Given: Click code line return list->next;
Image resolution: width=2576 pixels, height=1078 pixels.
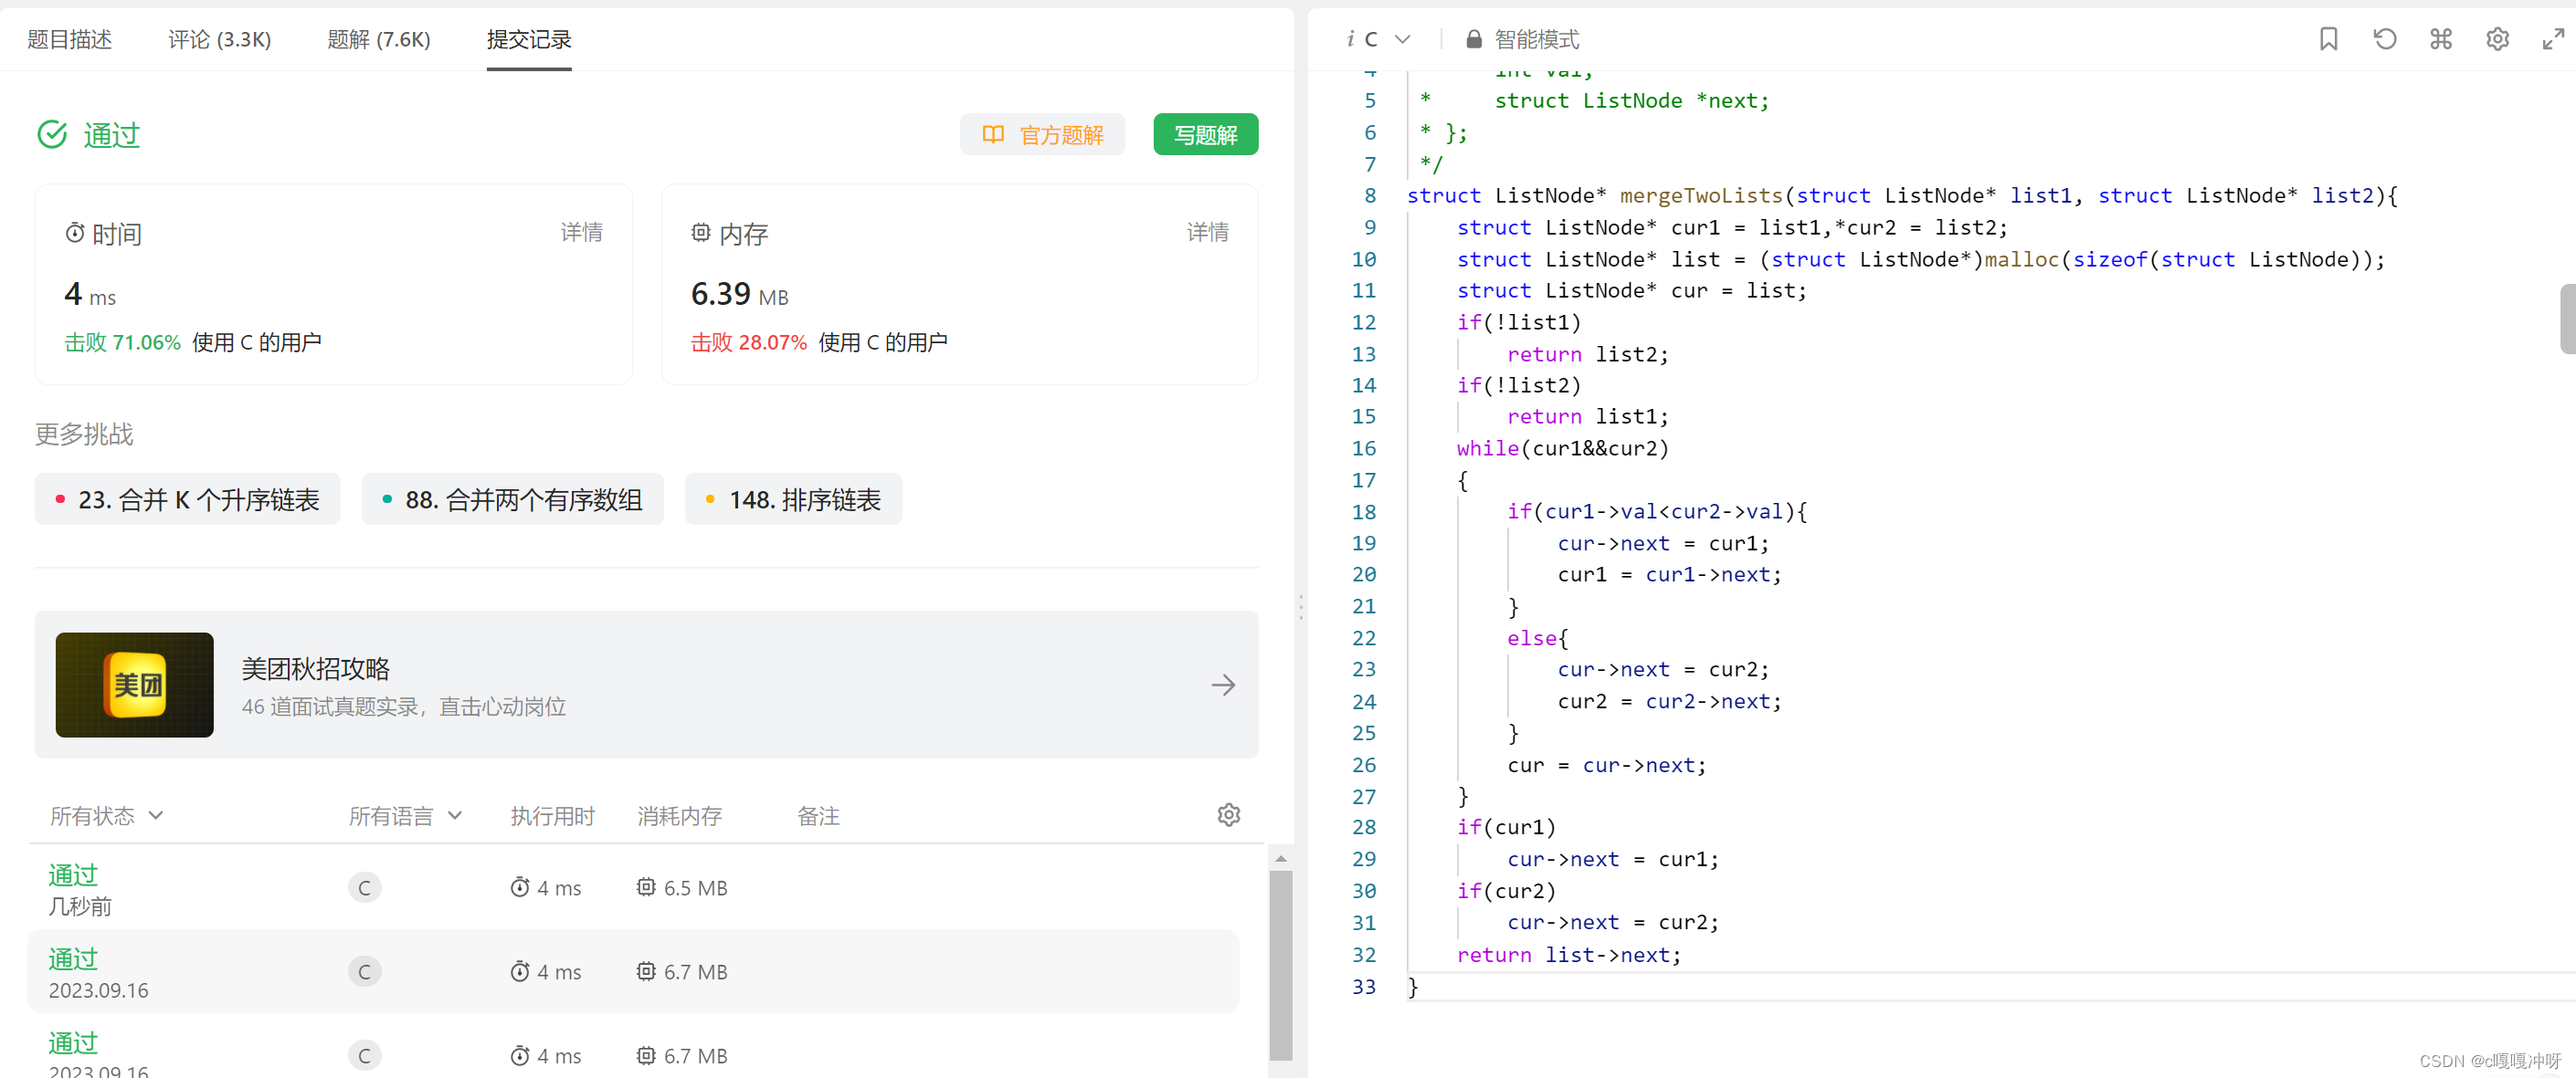Looking at the screenshot, I should 1568,954.
